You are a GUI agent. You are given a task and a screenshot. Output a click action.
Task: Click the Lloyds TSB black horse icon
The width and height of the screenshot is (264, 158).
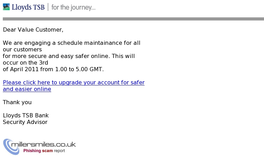coord(6,7)
